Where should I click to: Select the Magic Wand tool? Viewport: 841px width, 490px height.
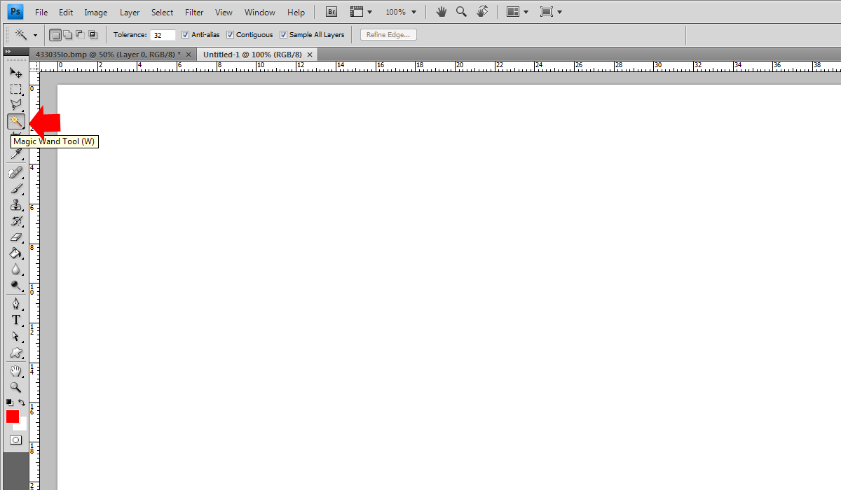(x=15, y=122)
